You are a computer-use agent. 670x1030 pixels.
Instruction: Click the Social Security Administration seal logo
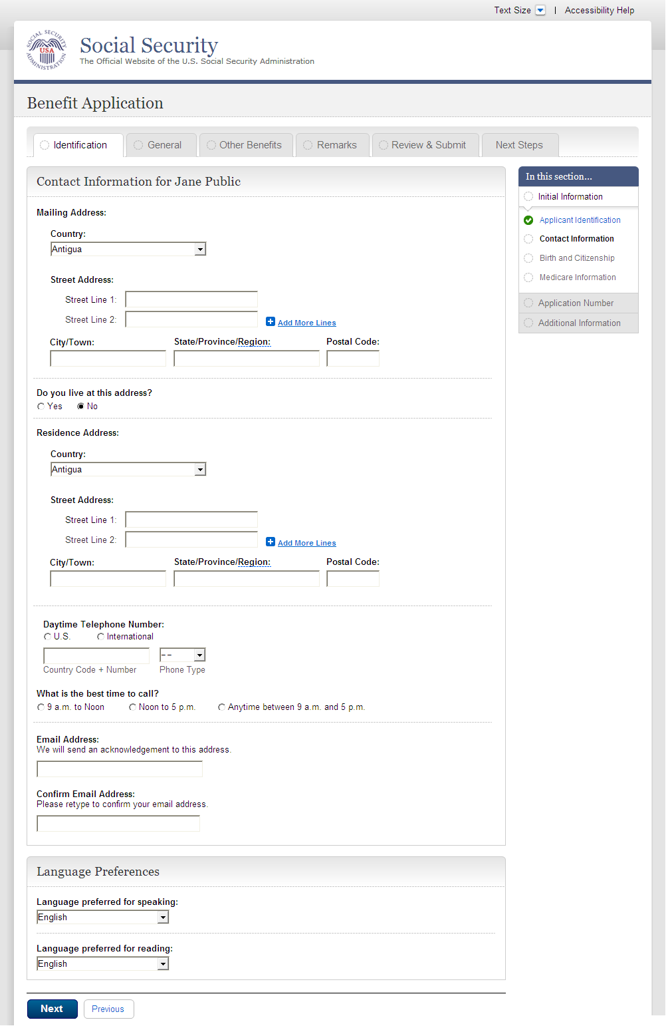pos(47,51)
